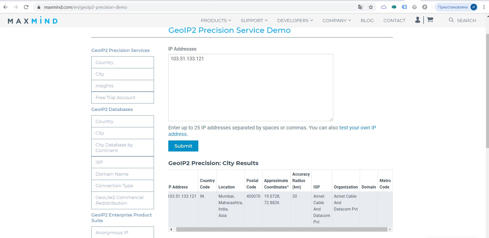Open the ISP sidebar item

123,162
